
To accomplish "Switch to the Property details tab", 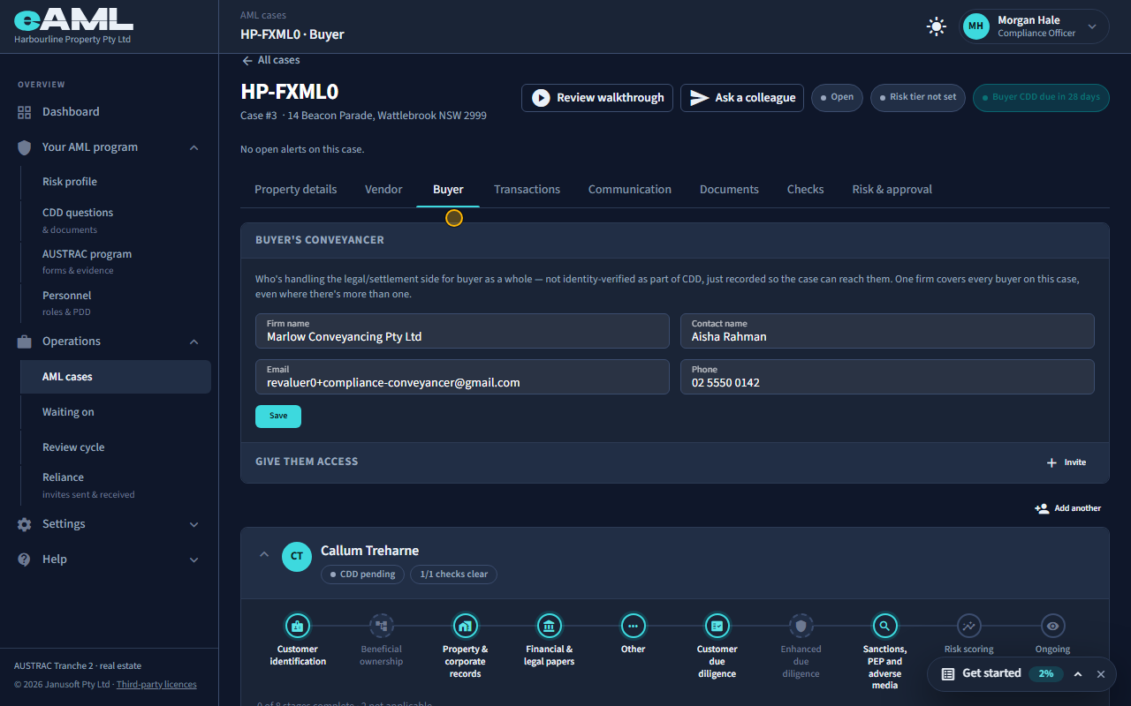I will pyautogui.click(x=296, y=190).
